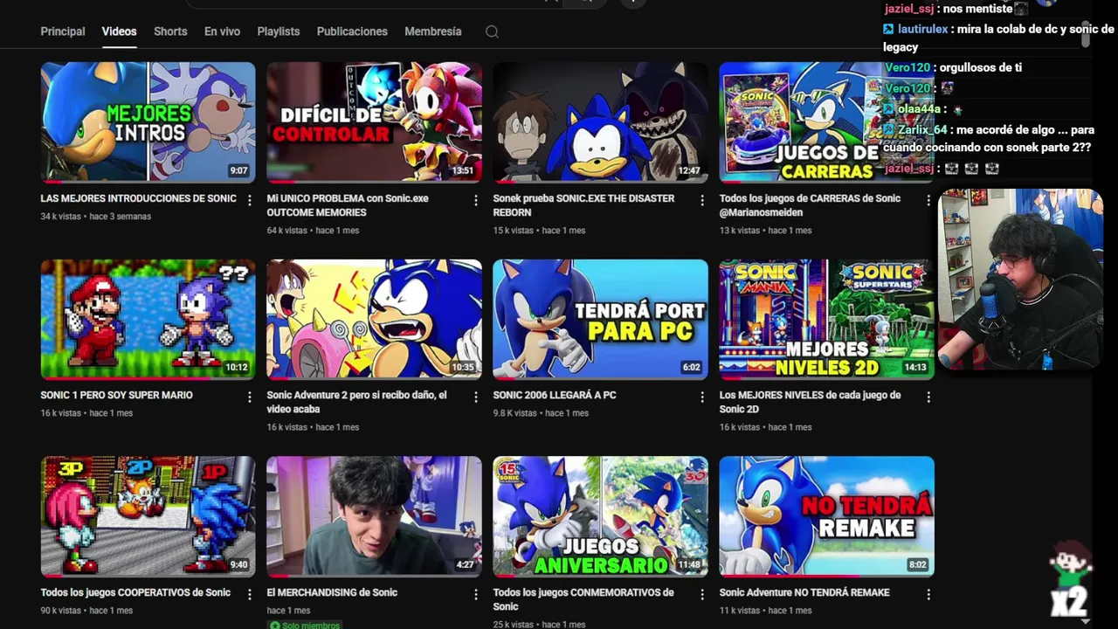Play the Mario and Sonic pixel thumbnail
This screenshot has height=629, width=1118.
pos(148,319)
